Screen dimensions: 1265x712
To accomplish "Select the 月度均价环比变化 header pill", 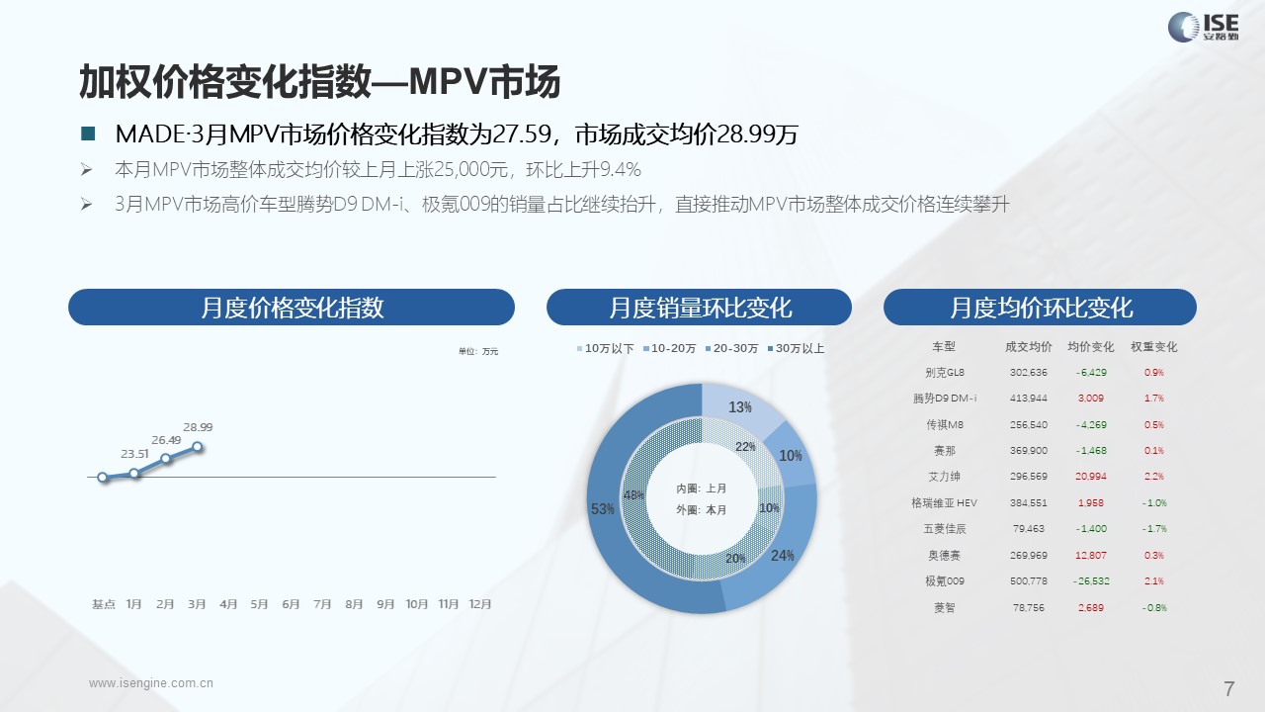I will (x=1041, y=308).
